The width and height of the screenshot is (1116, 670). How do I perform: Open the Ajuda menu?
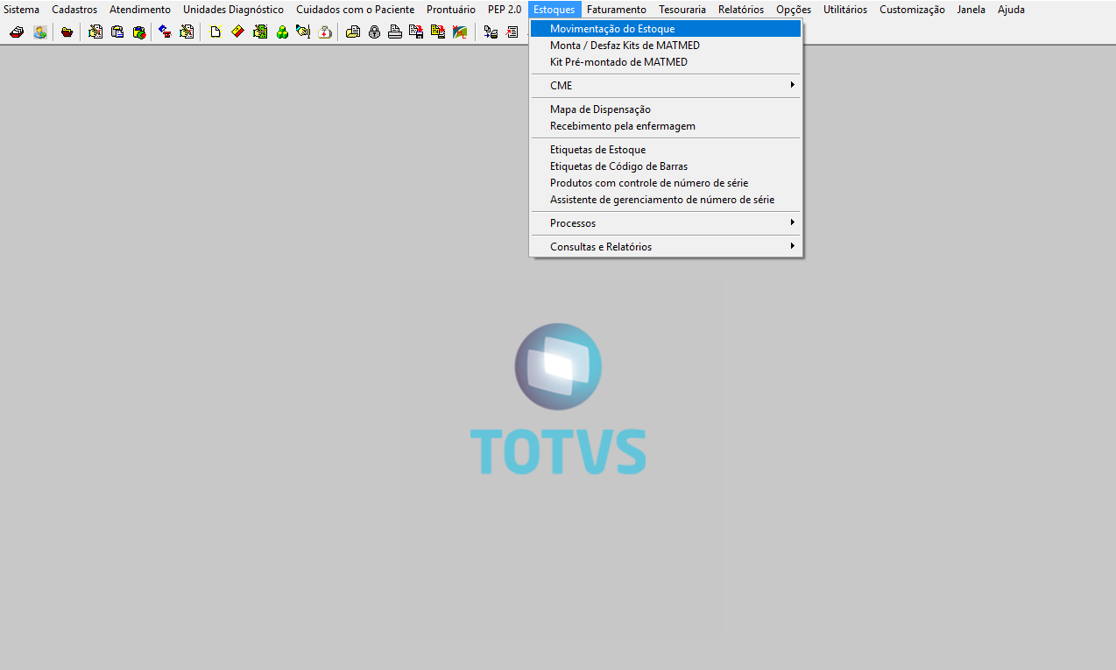point(1011,10)
